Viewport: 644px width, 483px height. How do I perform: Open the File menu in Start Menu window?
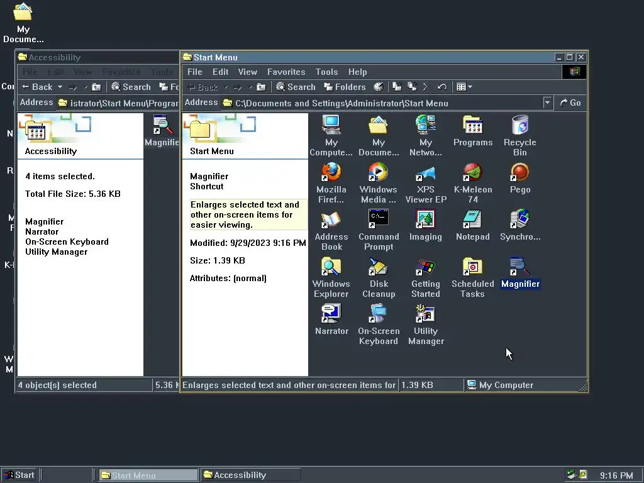pos(195,72)
